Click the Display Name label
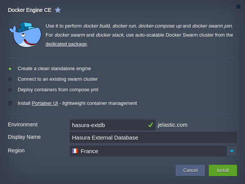This screenshot has width=245, height=184. [x=24, y=137]
